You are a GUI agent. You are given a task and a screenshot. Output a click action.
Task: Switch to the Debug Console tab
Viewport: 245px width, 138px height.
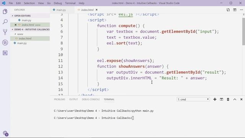coord(91,99)
